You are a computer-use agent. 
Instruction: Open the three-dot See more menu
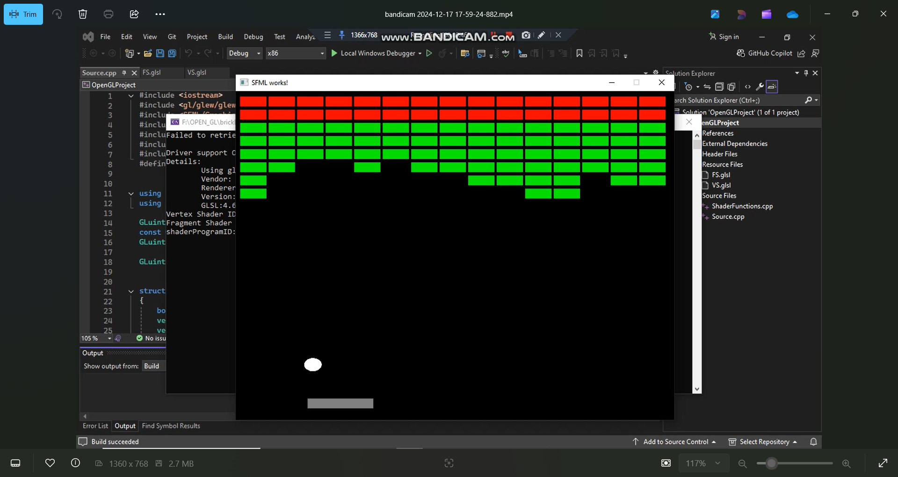(x=160, y=14)
